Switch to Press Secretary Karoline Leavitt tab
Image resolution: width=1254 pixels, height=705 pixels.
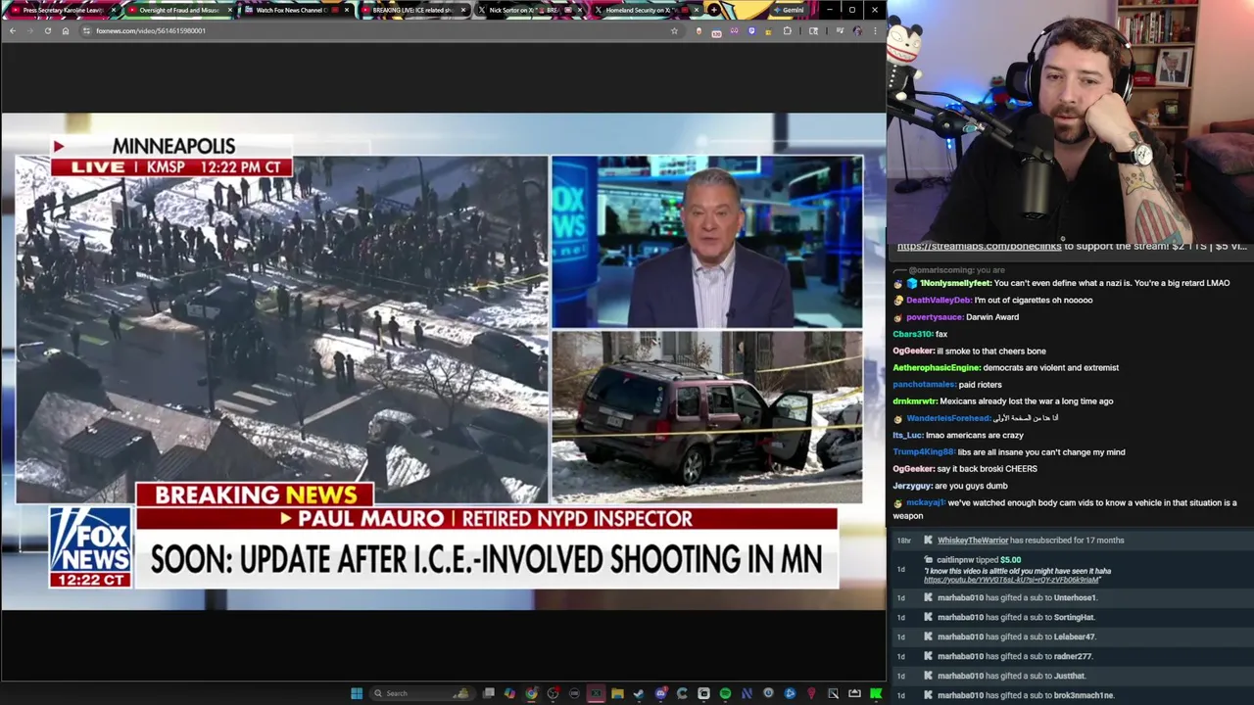(61, 10)
